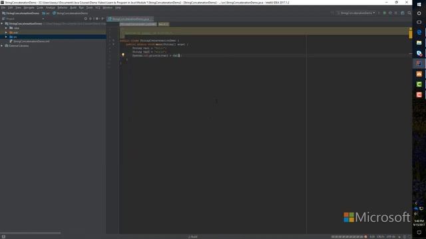The height and width of the screenshot is (239, 426).
Task: Toggle the read-only lock icon in status bar
Action: pos(399,237)
